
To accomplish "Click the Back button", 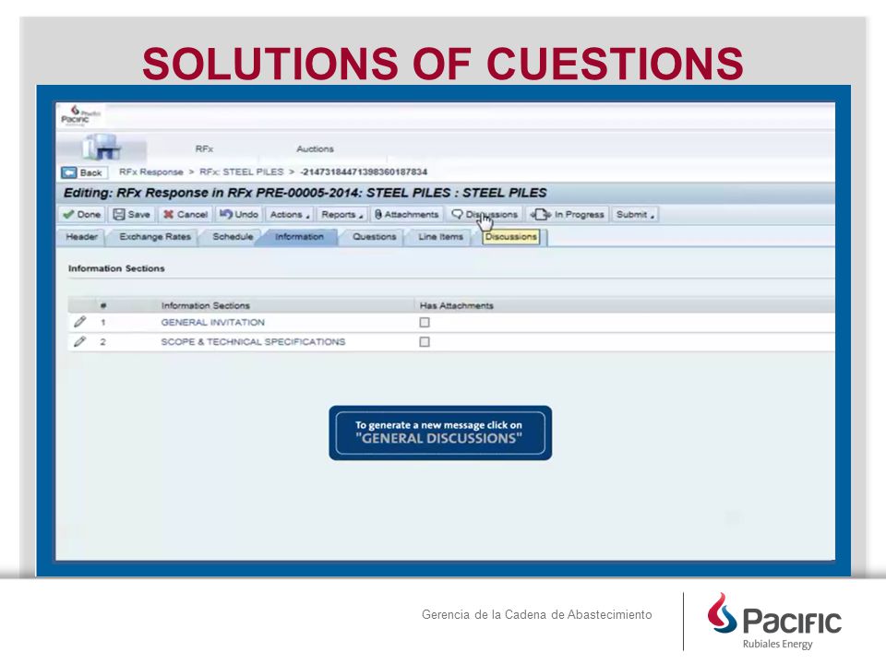I will click(x=84, y=172).
